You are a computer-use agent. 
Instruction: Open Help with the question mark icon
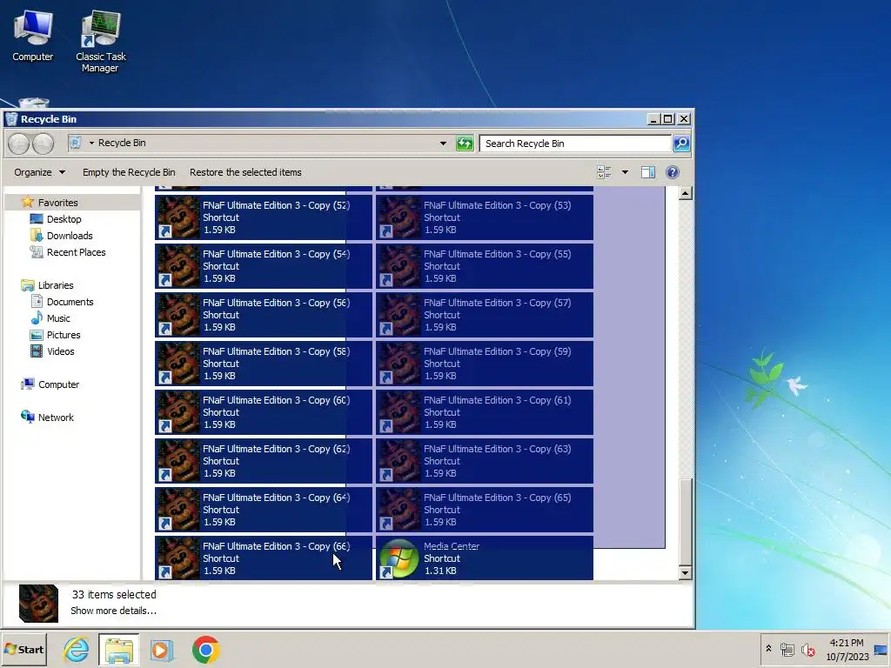pyautogui.click(x=673, y=172)
